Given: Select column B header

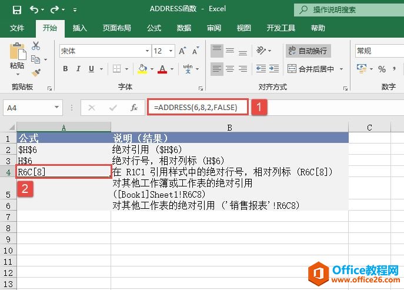Looking at the screenshot, I should tap(229, 127).
